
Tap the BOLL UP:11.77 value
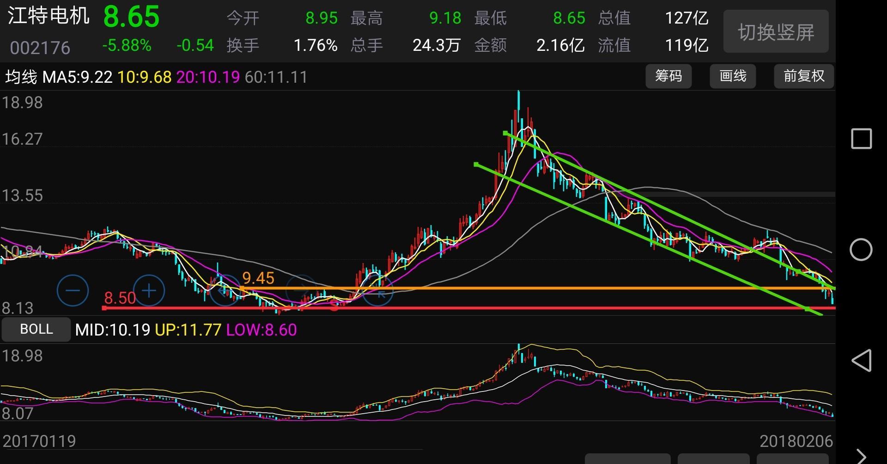click(x=188, y=330)
